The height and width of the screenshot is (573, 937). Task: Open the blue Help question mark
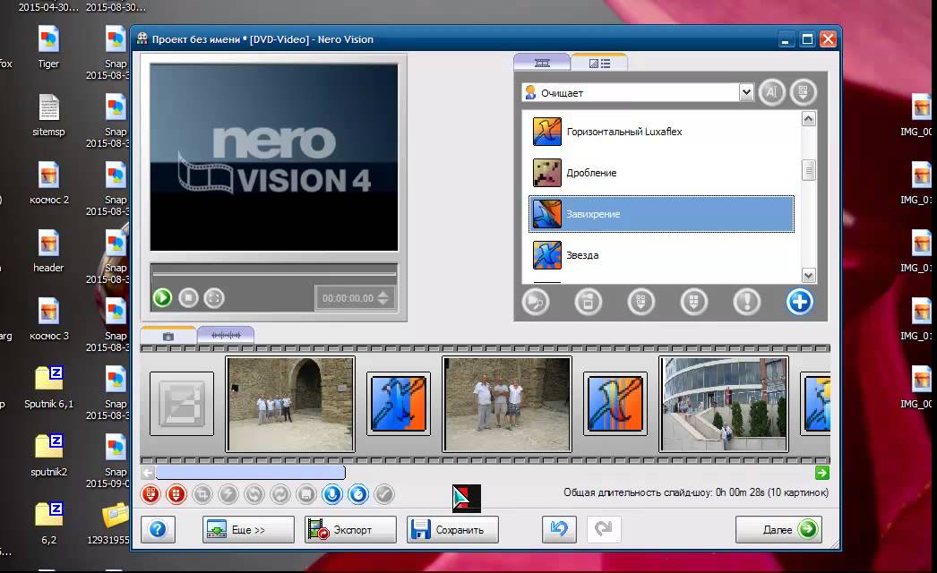[x=158, y=529]
